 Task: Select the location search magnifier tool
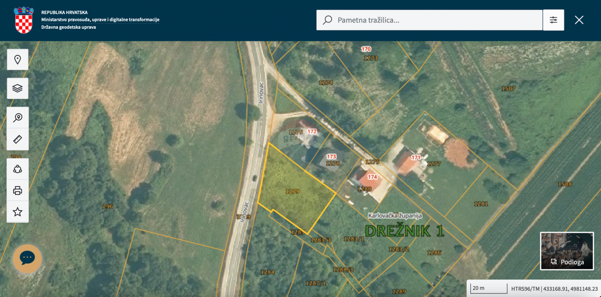click(x=18, y=118)
